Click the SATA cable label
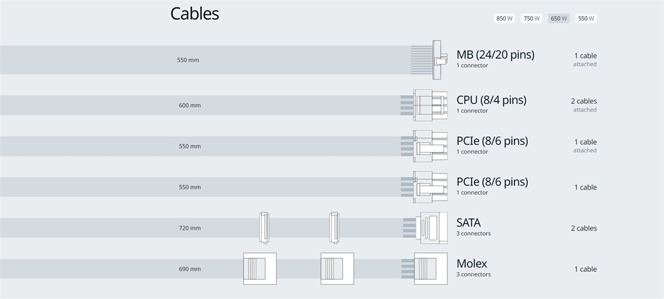The image size is (664, 299). 468,223
